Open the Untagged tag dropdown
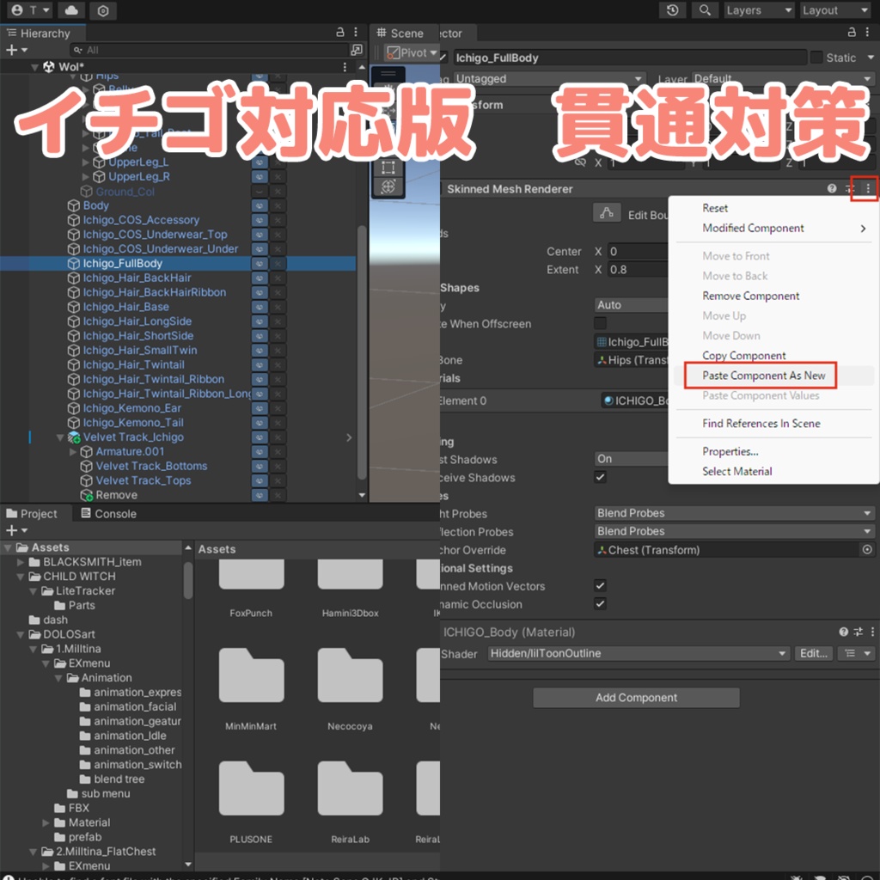 pyautogui.click(x=549, y=78)
